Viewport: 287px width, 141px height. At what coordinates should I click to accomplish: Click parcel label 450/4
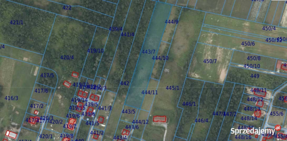tap(269, 28)
